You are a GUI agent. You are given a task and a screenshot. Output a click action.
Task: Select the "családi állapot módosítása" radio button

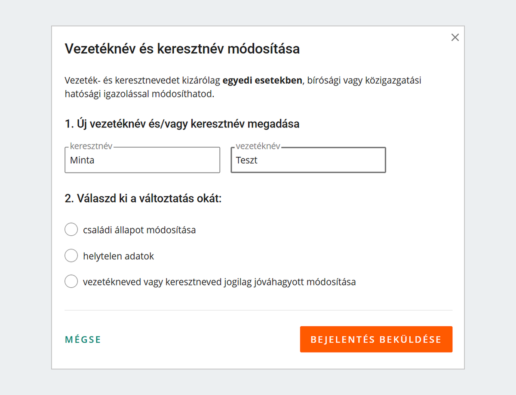[71, 229]
